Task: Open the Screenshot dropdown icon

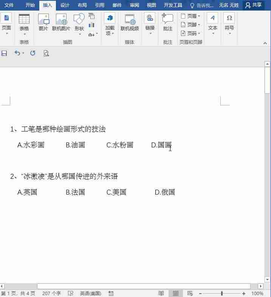Action: [x=93, y=34]
